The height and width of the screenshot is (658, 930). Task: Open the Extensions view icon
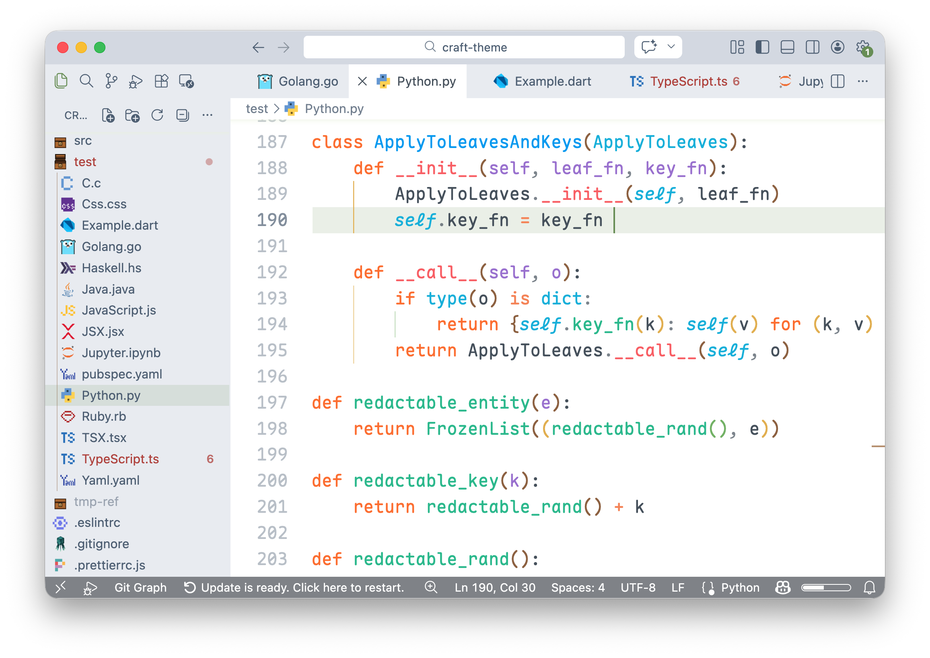pyautogui.click(x=161, y=81)
